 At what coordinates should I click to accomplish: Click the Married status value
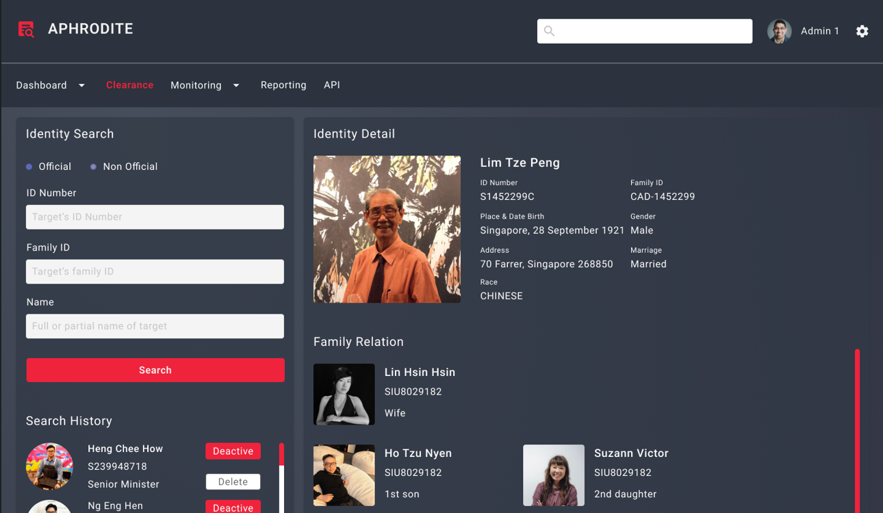[x=648, y=264]
